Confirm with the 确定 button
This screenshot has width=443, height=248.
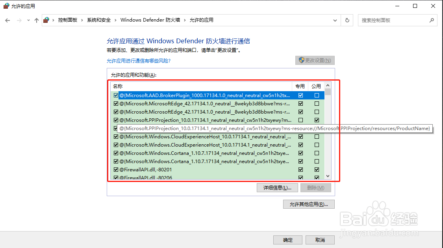tap(288, 240)
